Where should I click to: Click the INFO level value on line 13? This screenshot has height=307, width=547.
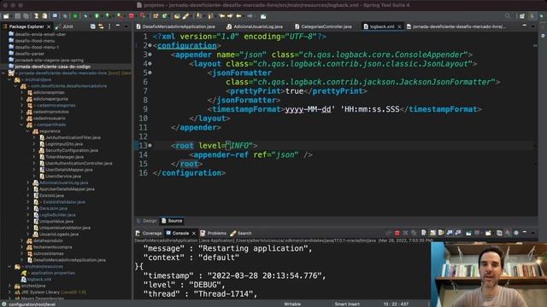click(239, 146)
